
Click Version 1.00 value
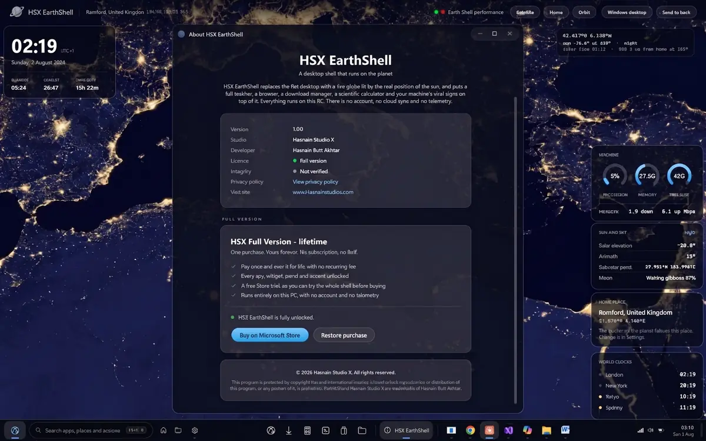(298, 130)
